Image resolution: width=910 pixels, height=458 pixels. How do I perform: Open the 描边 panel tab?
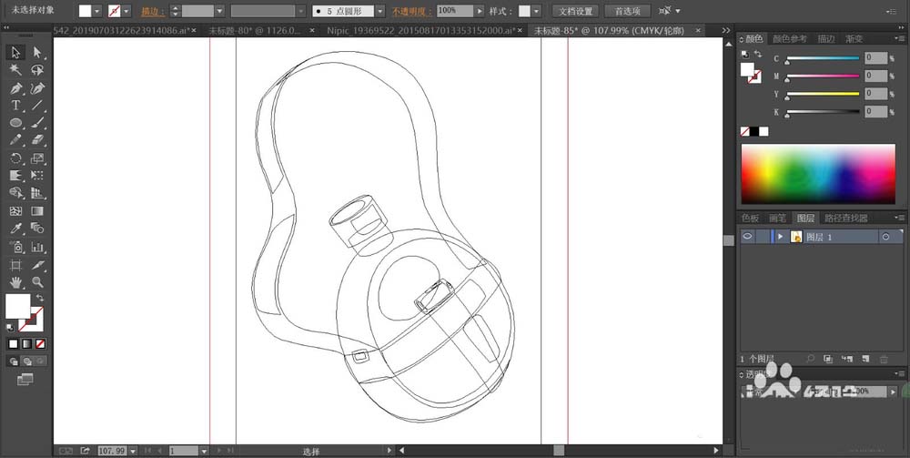point(826,39)
